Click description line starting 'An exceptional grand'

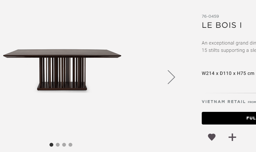point(229,43)
